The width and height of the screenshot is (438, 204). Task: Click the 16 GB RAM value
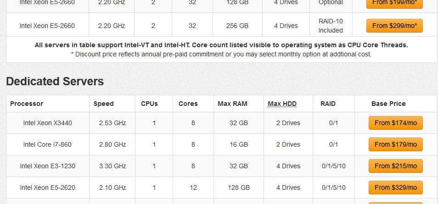(239, 144)
